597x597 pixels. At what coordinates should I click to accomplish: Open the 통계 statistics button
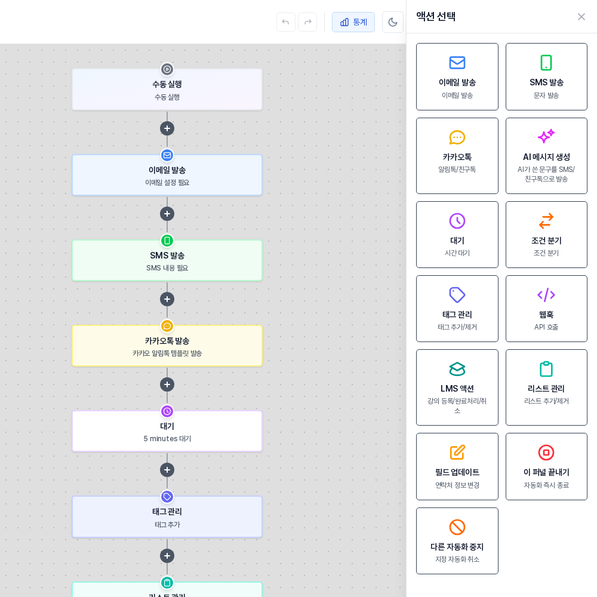[x=353, y=22]
